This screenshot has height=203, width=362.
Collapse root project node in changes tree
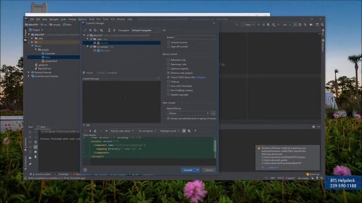click(x=84, y=35)
